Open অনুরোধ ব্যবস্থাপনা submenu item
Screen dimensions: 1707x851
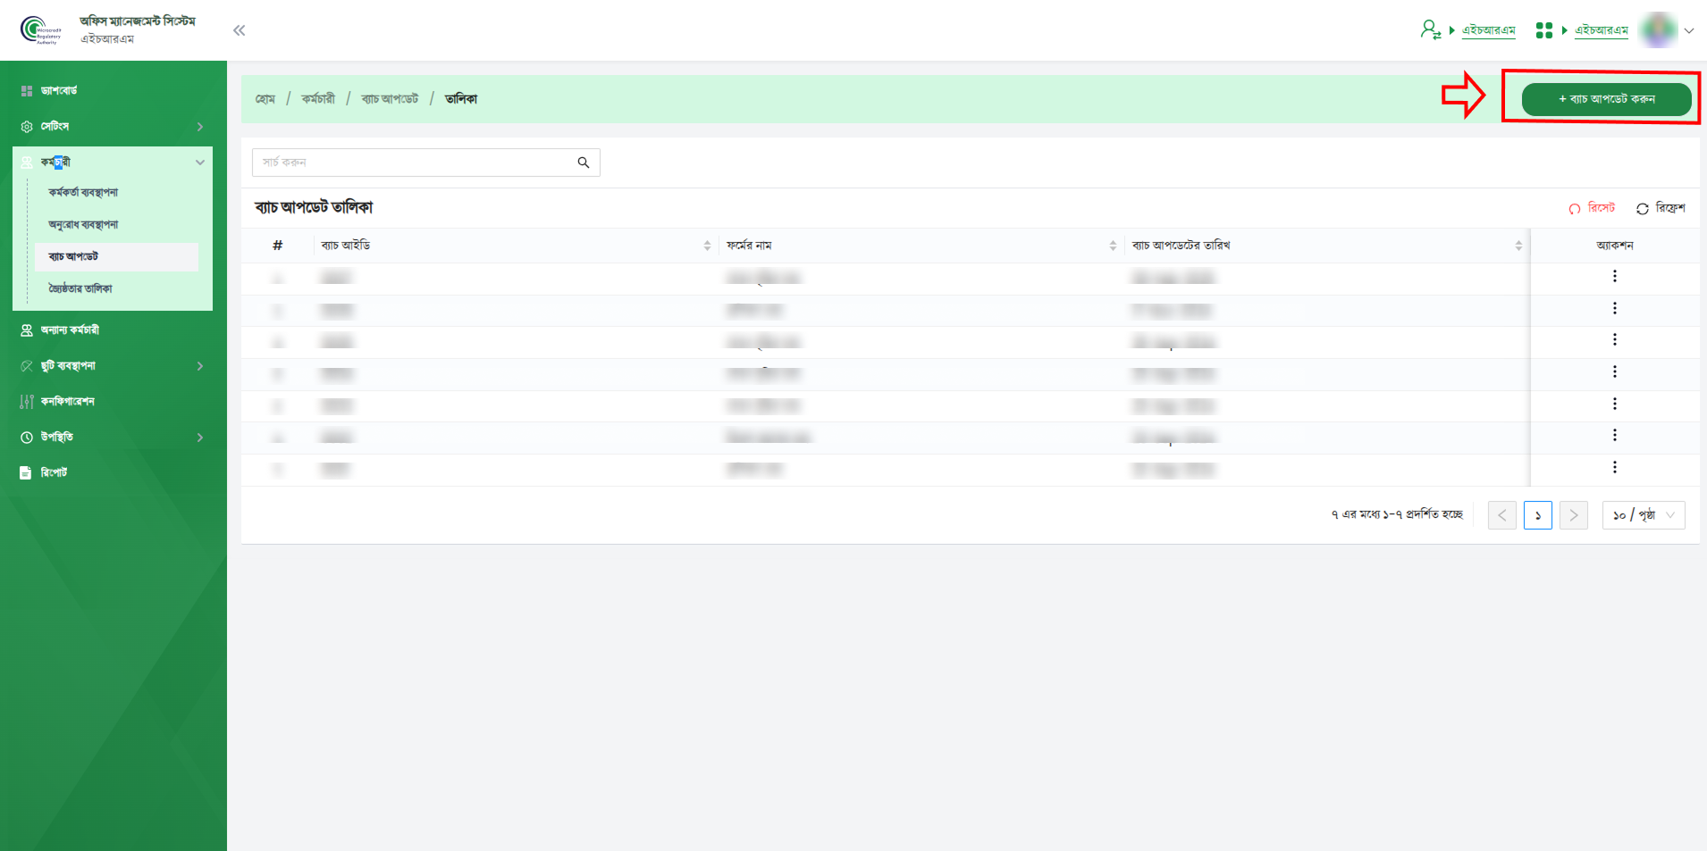coord(83,224)
